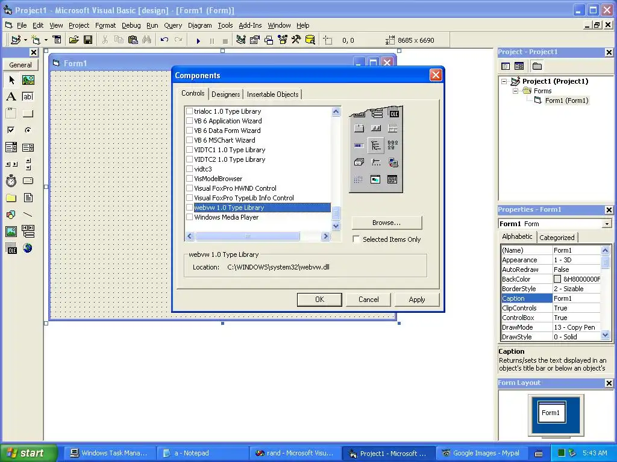
Task: Select the OLE tool in toolbox
Action: [11, 248]
